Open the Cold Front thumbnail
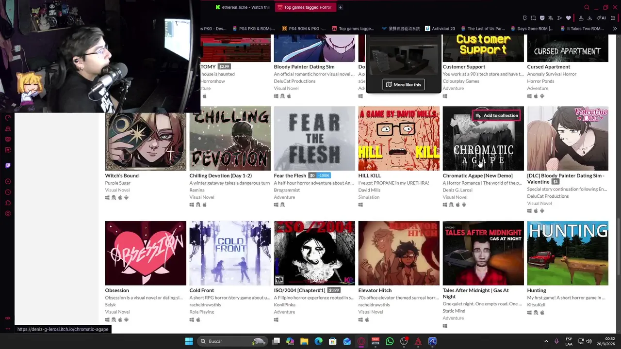The image size is (621, 349). pyautogui.click(x=230, y=253)
